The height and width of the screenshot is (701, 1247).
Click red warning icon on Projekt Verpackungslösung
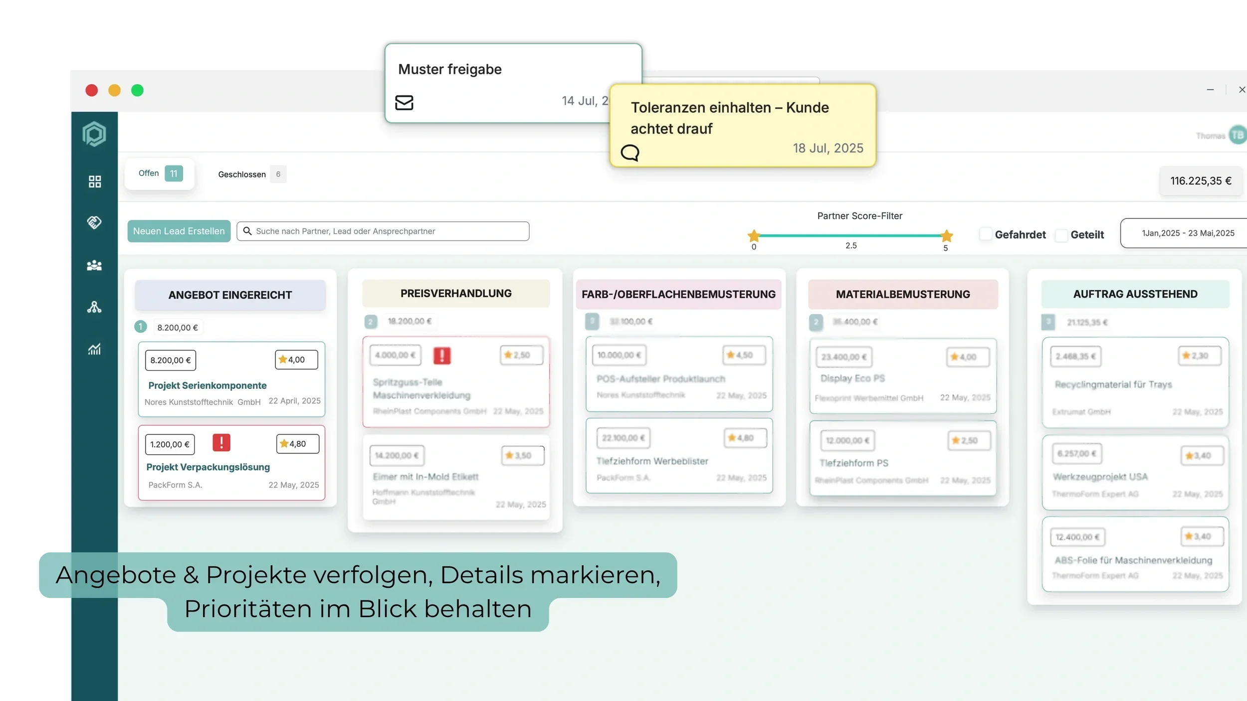click(x=221, y=443)
